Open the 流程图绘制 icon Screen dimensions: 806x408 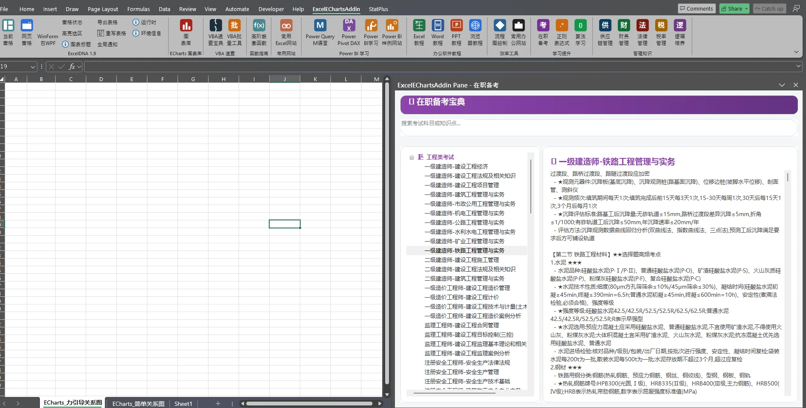(x=500, y=25)
